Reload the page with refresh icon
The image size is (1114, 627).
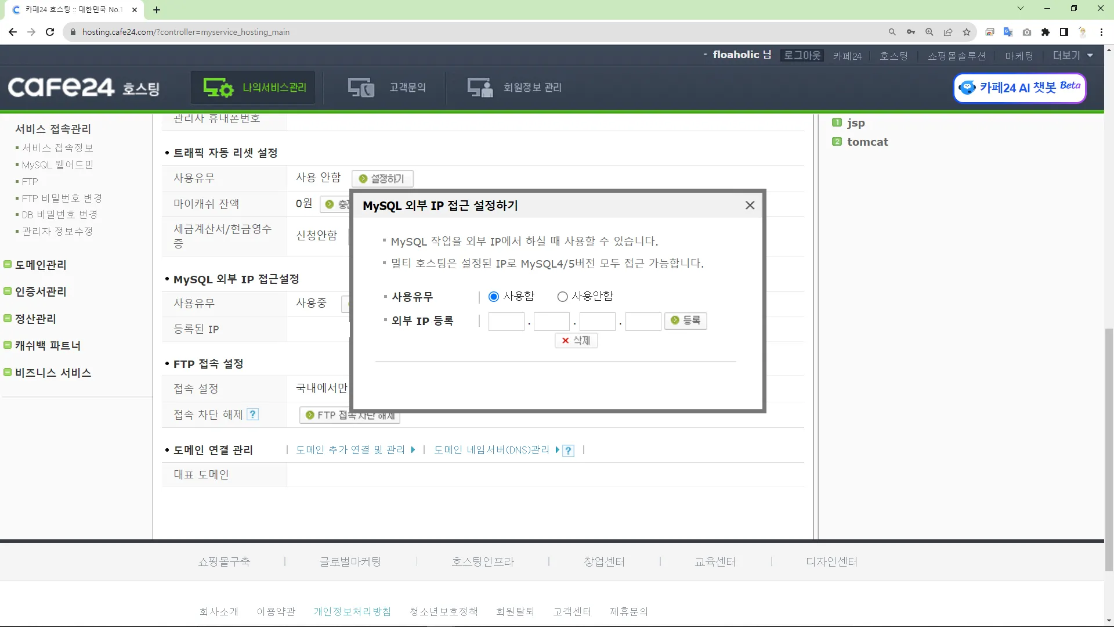tap(50, 32)
